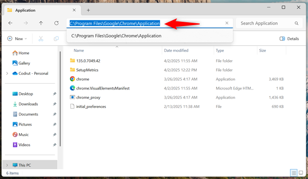Viewport: 308px width, 179px height.
Task: Select chrome.VisualElementsManifest file
Action: 103,88
